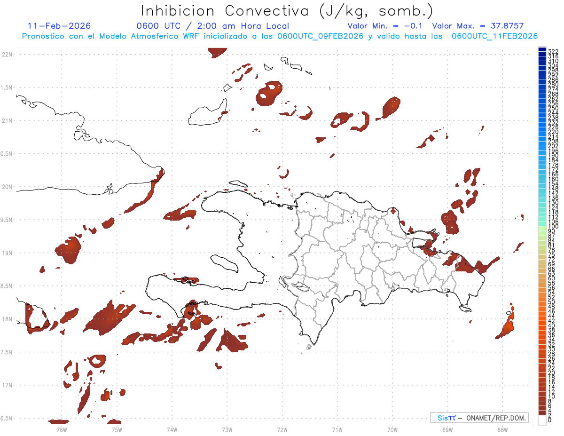Click the dark blue top swatch of the color scale
The height and width of the screenshot is (436, 564).
542,50
